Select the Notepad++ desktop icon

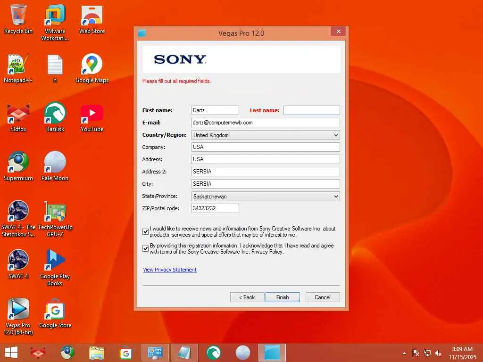click(x=18, y=68)
